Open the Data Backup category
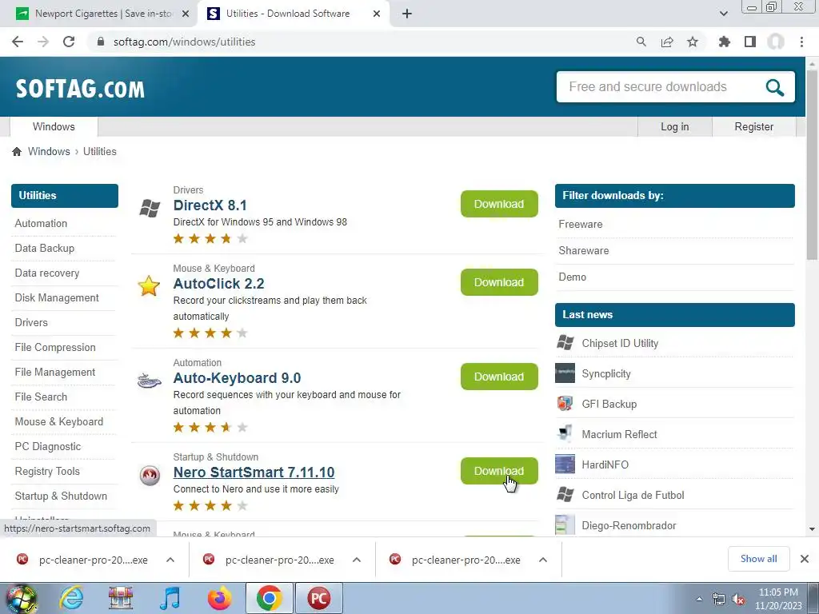Viewport: 819px width, 614px height. (x=45, y=248)
